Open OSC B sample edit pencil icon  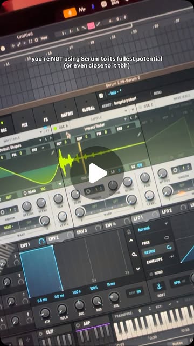139,134
